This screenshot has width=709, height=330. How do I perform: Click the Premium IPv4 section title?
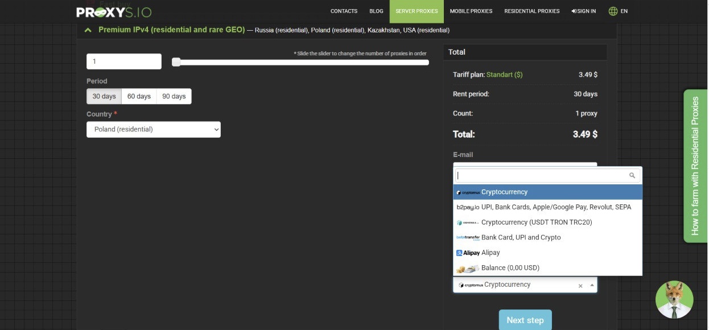172,30
